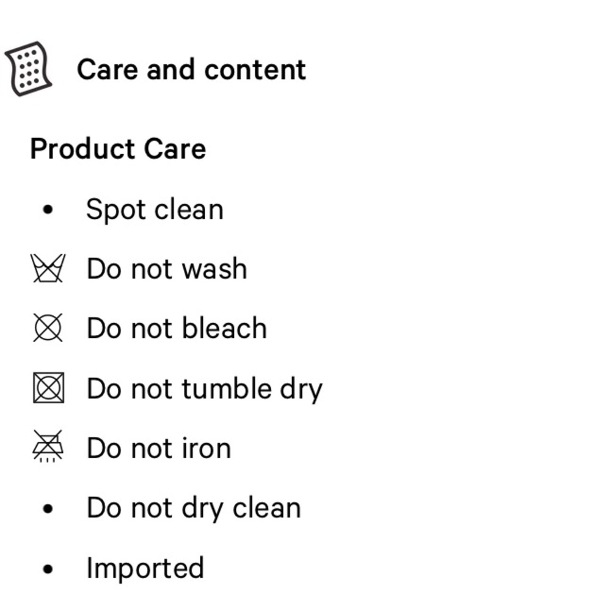
Task: Click the Product Care subheading
Action: click(118, 149)
